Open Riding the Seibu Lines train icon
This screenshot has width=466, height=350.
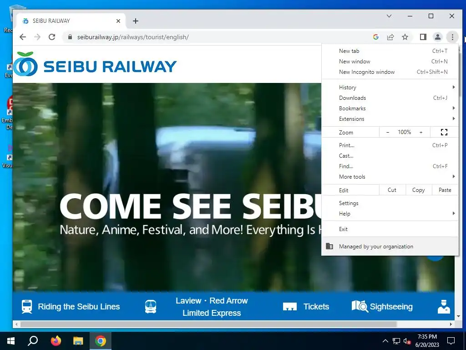(27, 307)
